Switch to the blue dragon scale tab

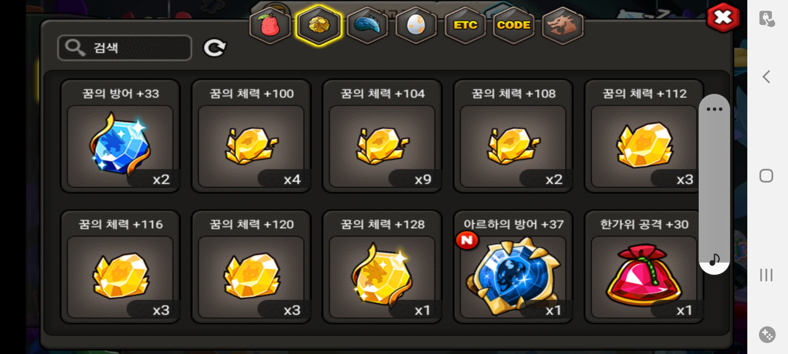(367, 26)
